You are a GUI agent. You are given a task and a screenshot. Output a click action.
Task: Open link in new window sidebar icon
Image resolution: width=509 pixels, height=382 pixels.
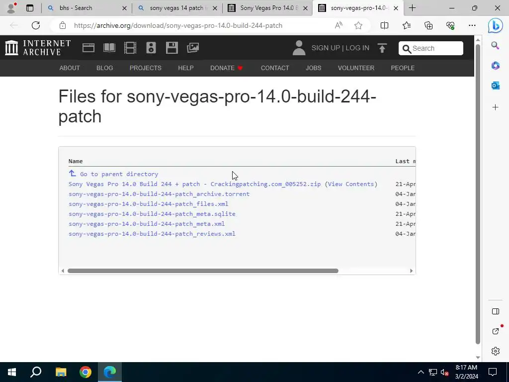pos(495,331)
